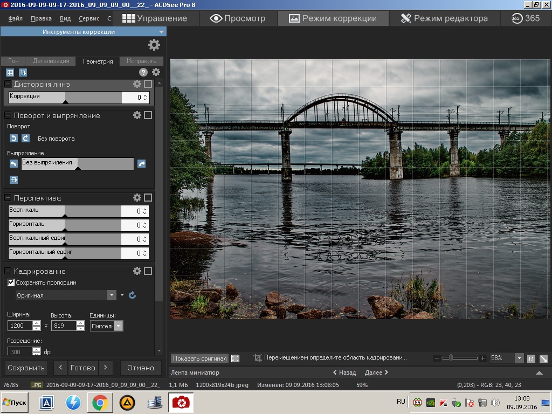
Task: Click the horizon line icon below straightening
Action: pos(13,180)
